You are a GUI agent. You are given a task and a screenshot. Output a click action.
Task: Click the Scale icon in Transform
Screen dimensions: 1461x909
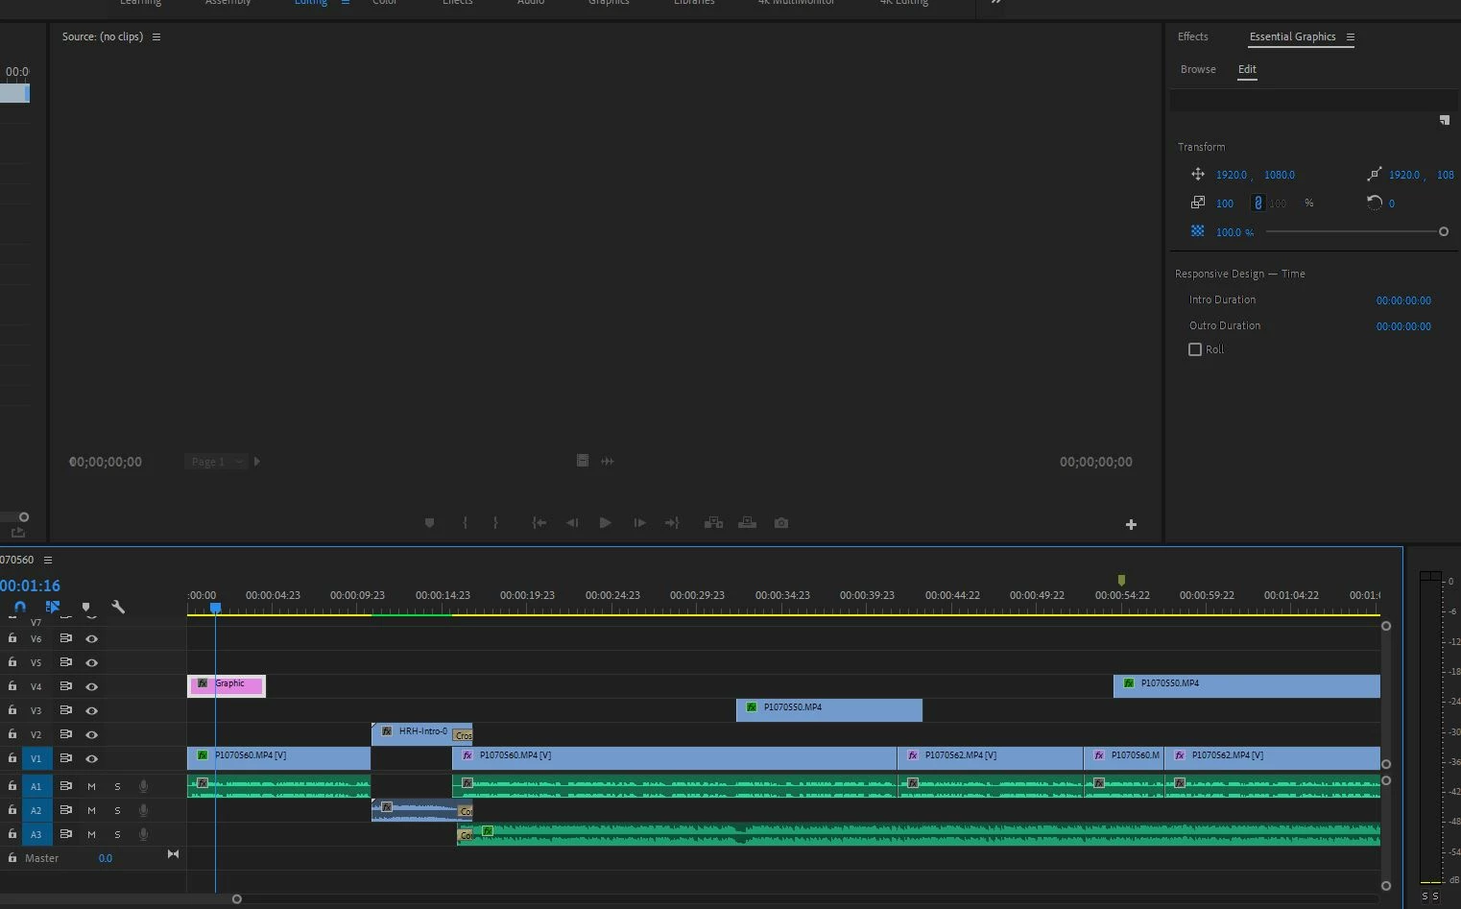pos(1198,203)
